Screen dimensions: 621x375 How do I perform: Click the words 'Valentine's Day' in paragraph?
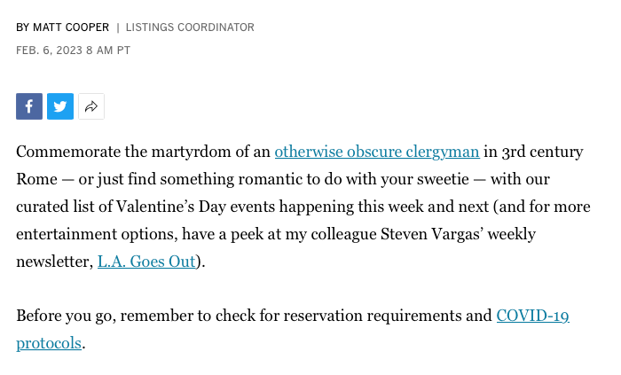pyautogui.click(x=170, y=207)
